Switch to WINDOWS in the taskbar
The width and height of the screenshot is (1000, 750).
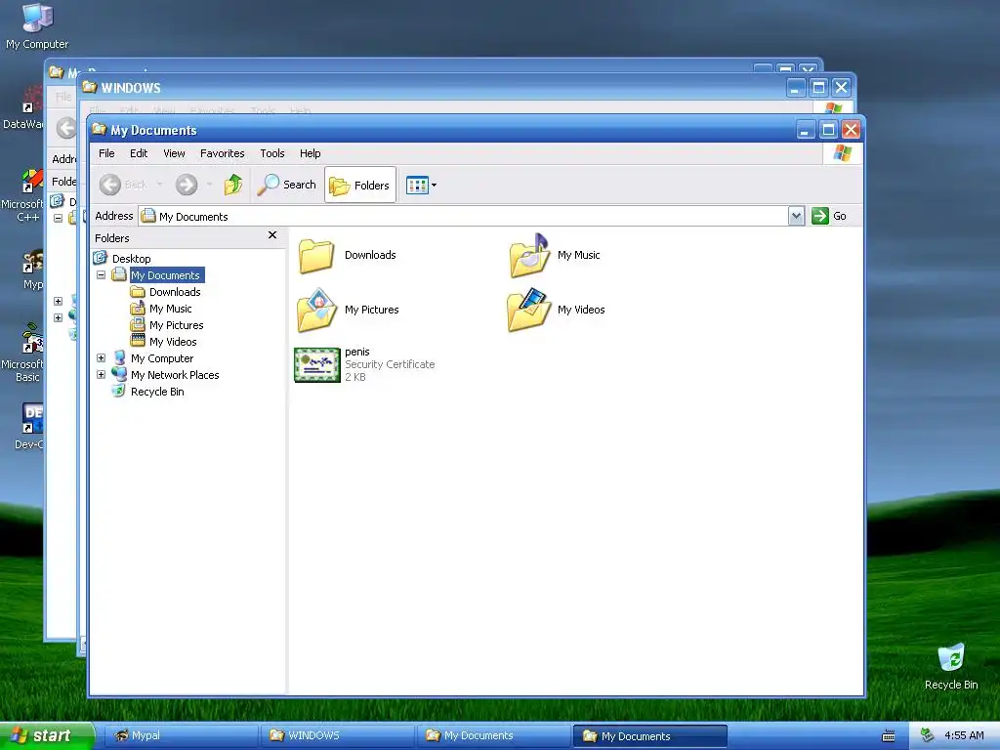click(x=337, y=736)
